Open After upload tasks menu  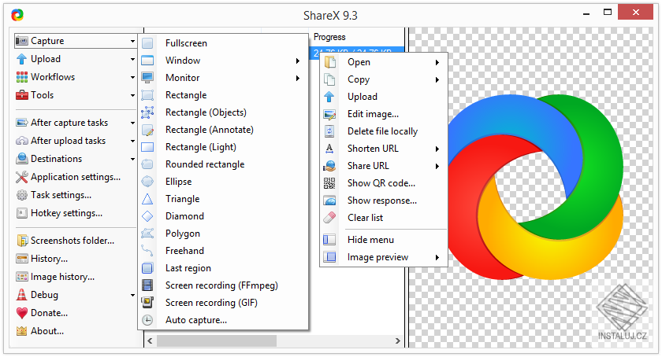click(x=76, y=140)
